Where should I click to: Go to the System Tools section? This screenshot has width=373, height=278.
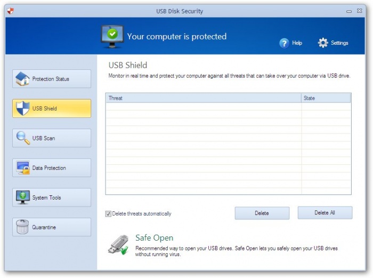52,197
